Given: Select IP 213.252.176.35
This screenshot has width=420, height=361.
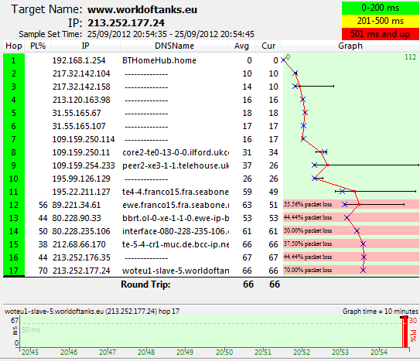Looking at the screenshot, I should 81,257.
